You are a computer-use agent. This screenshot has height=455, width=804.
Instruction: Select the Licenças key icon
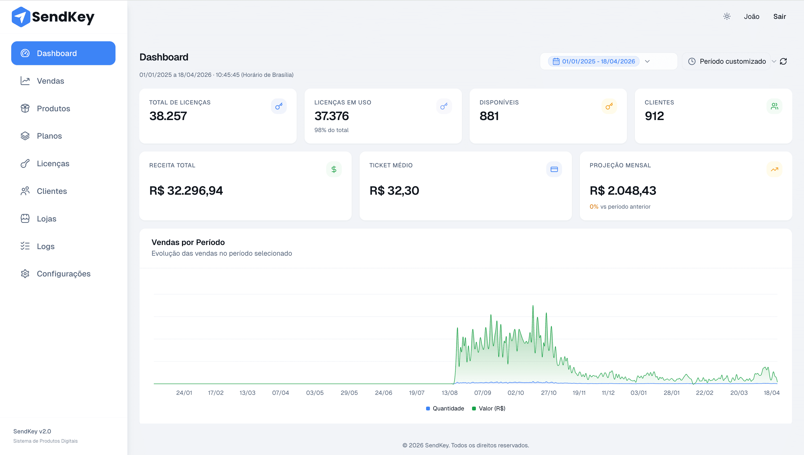25,164
